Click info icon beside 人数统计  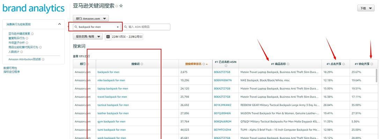tap(21, 52)
